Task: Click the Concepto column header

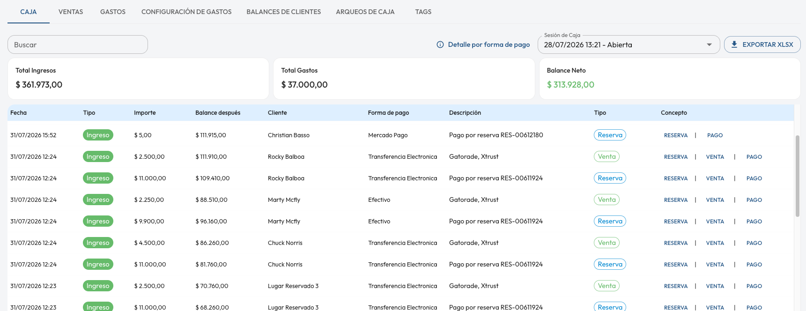Action: [673, 113]
